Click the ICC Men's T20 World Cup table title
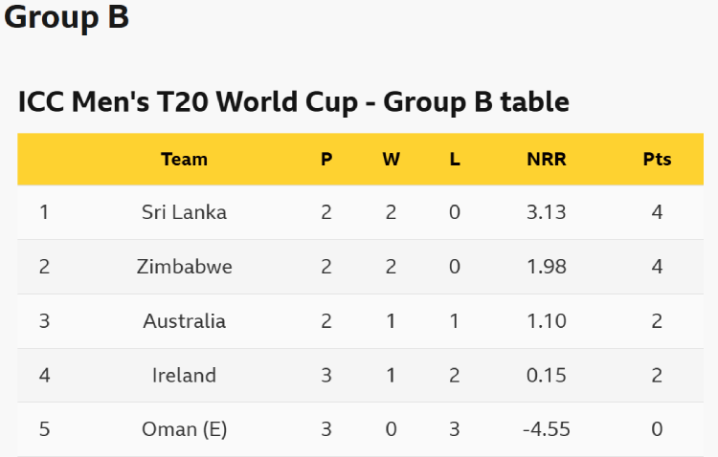 pyautogui.click(x=293, y=101)
